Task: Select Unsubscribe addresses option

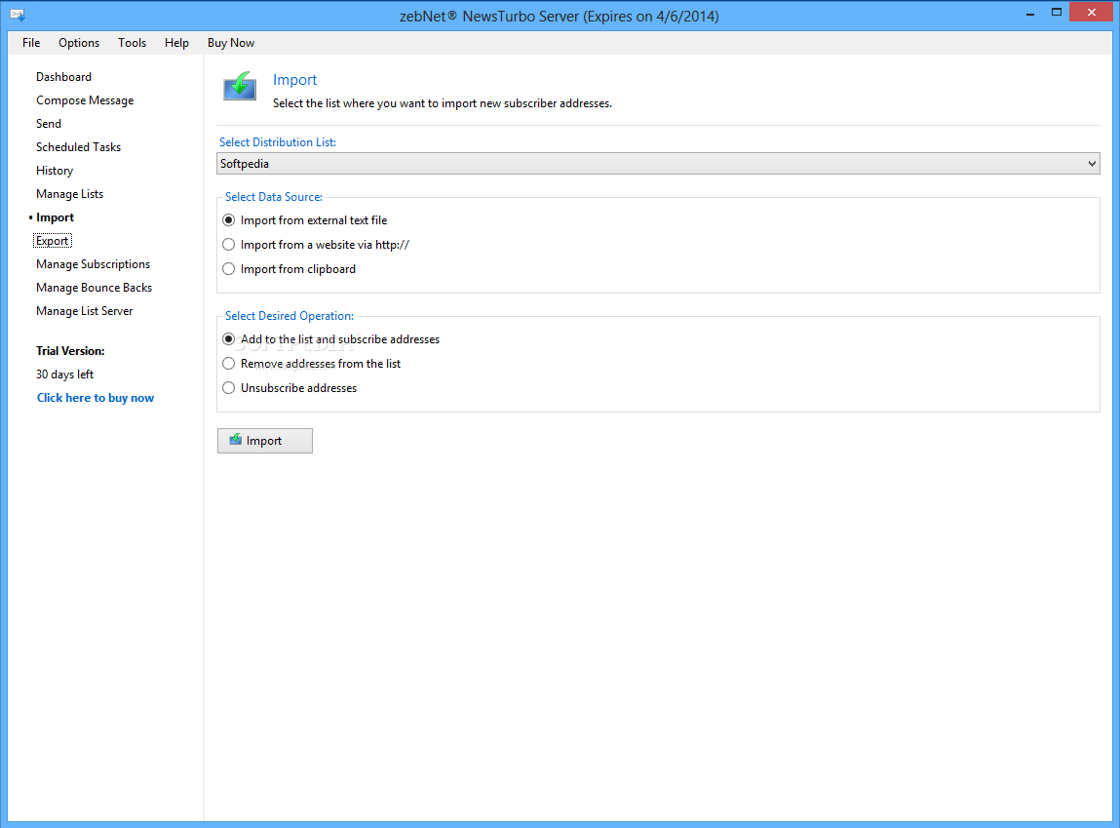Action: click(x=290, y=388)
